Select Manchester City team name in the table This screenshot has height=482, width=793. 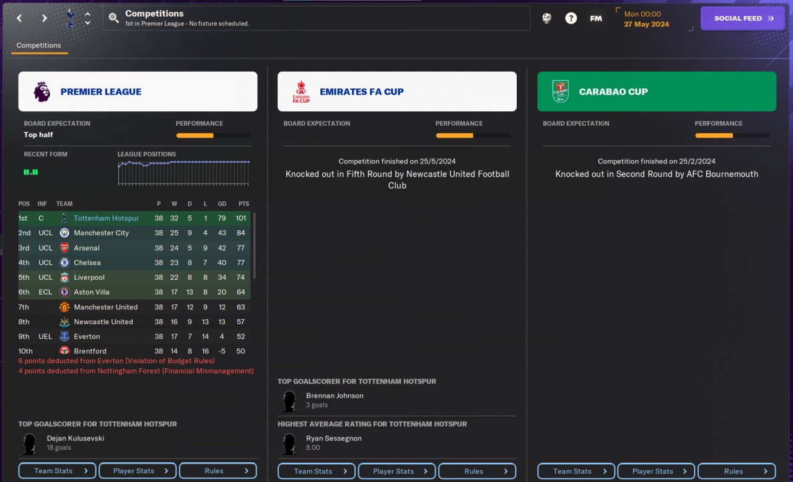[102, 233]
